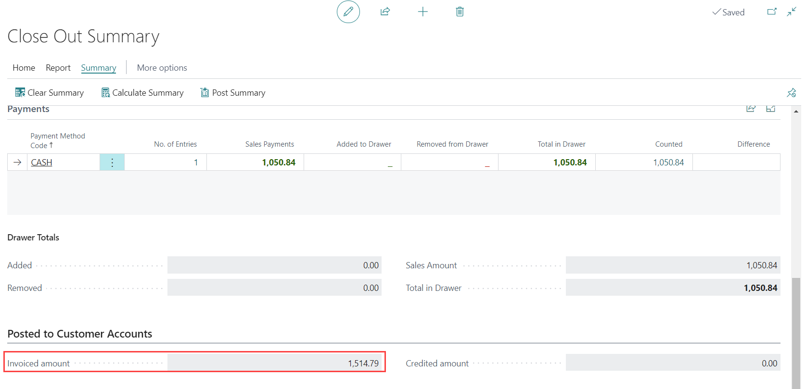Pin the action bar with pin icon

click(x=791, y=93)
